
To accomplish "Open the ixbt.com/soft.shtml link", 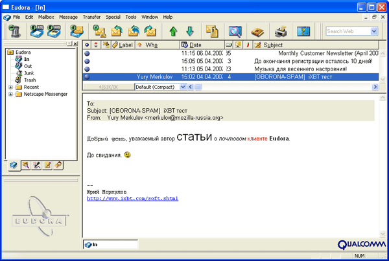I will 132,199.
